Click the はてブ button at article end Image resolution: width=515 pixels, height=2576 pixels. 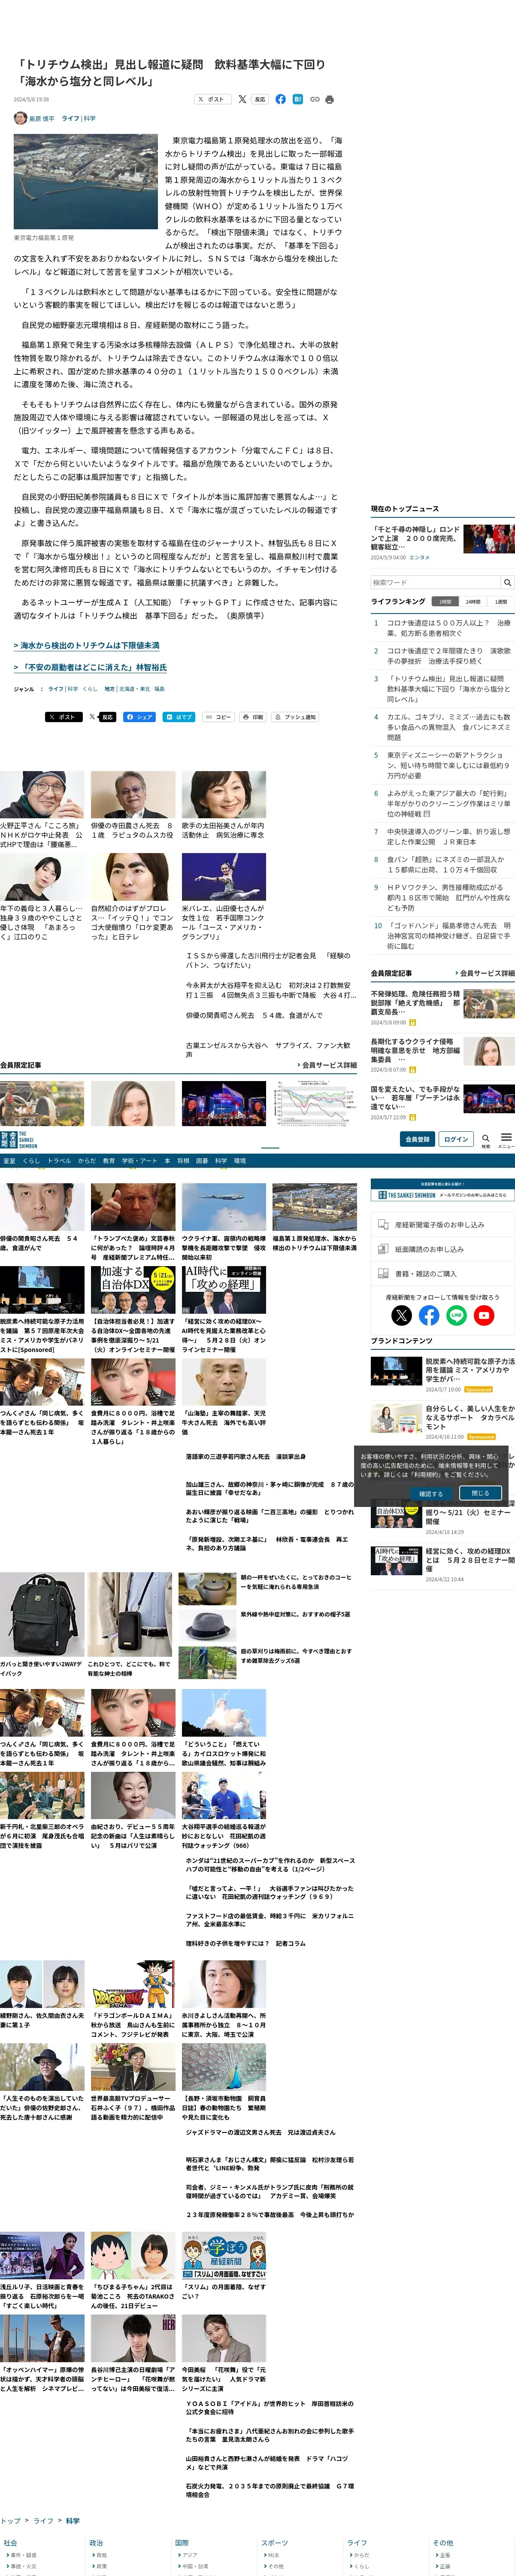tap(180, 716)
